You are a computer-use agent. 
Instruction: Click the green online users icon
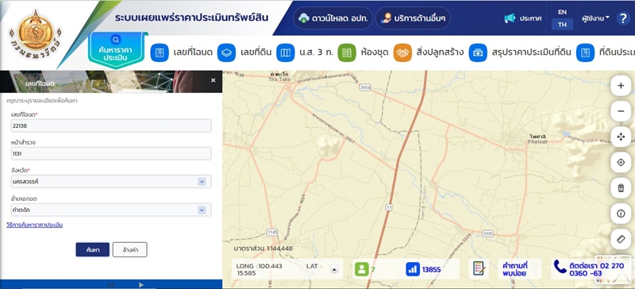(362, 269)
